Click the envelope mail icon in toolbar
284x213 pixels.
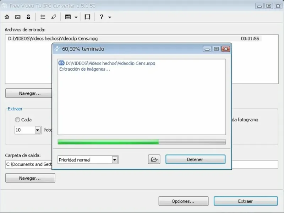tap(17, 17)
